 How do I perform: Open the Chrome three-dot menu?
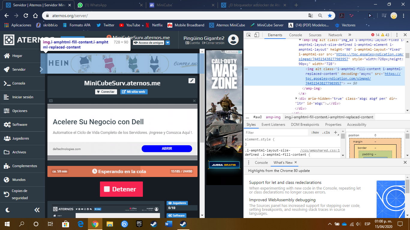404,16
